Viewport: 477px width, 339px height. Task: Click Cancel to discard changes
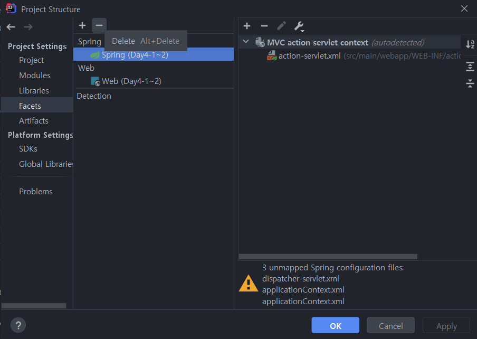(390, 325)
